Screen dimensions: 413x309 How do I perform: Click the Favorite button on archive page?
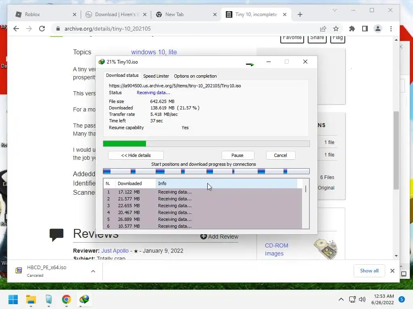point(292,38)
